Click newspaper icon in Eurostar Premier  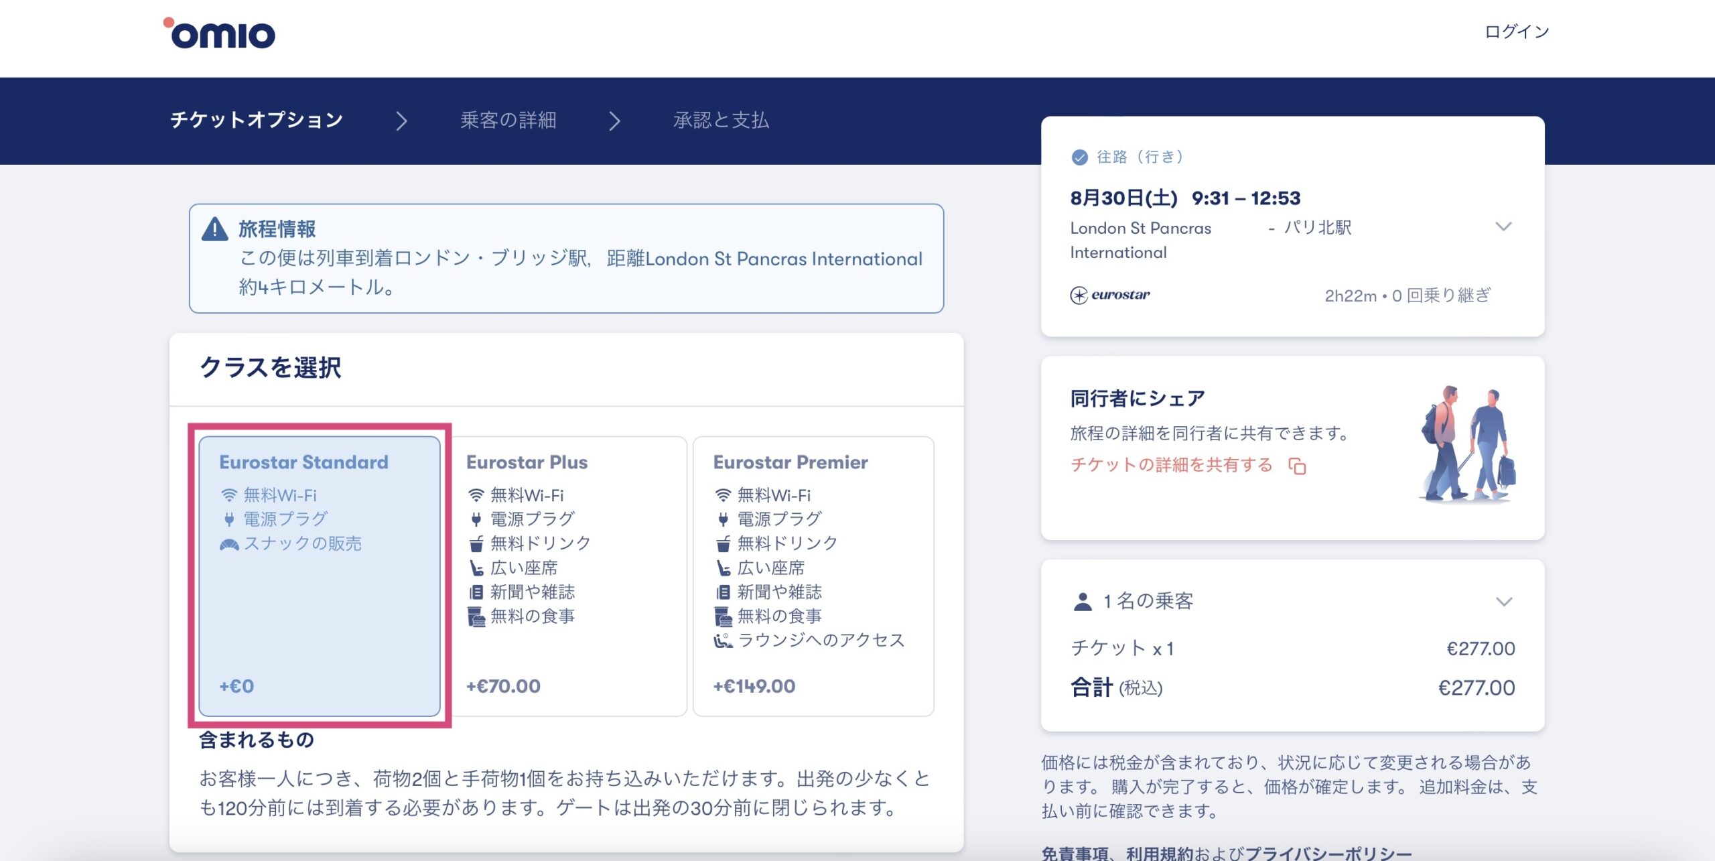[x=723, y=592]
